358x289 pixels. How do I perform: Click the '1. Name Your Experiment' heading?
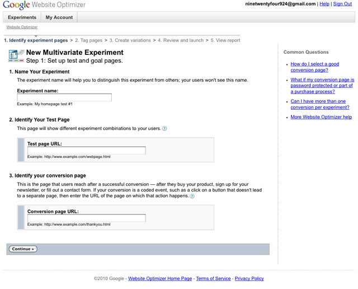tap(39, 72)
